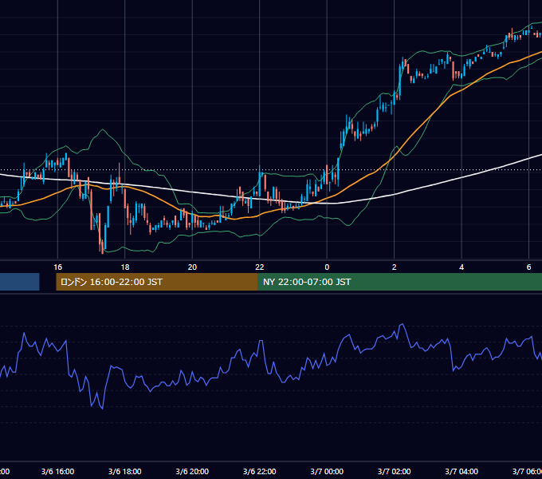The width and height of the screenshot is (542, 479).
Task: Click the NY 22:00-07:00 JST session bar
Action: [x=400, y=282]
